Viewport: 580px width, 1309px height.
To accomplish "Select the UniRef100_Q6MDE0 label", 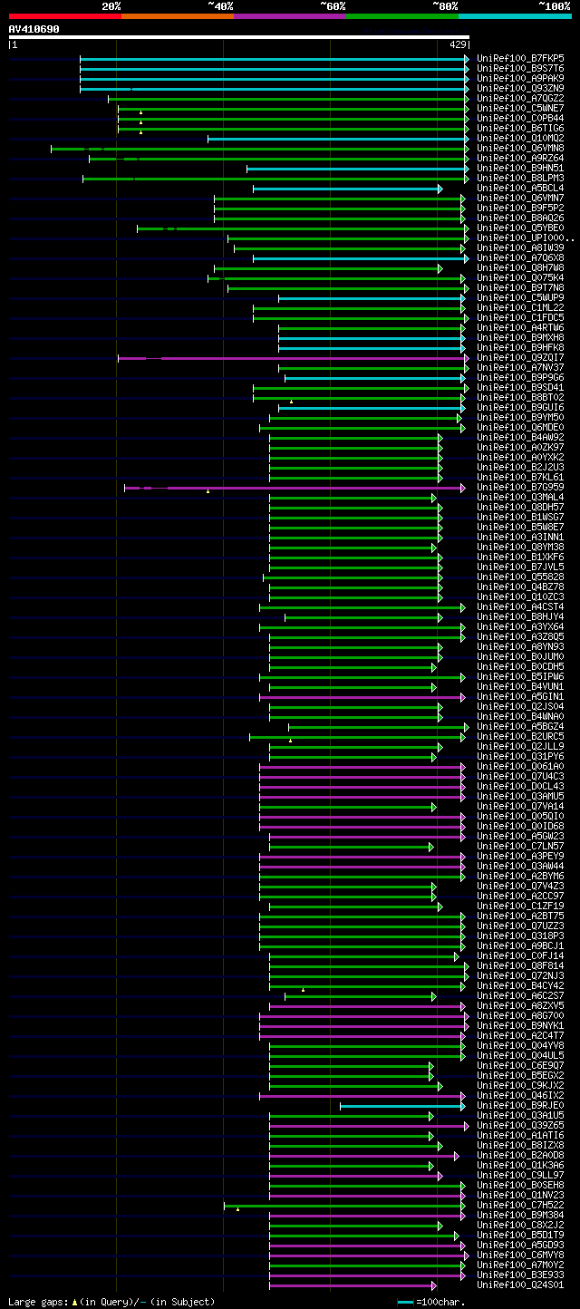I will pos(520,428).
